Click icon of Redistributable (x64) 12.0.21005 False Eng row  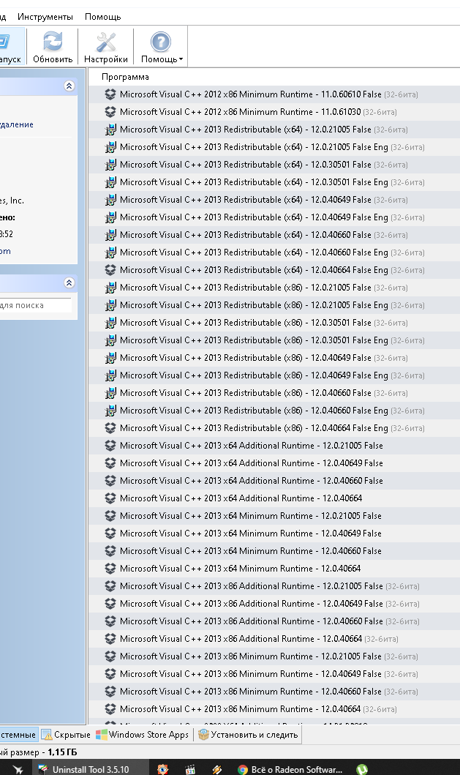click(110, 147)
